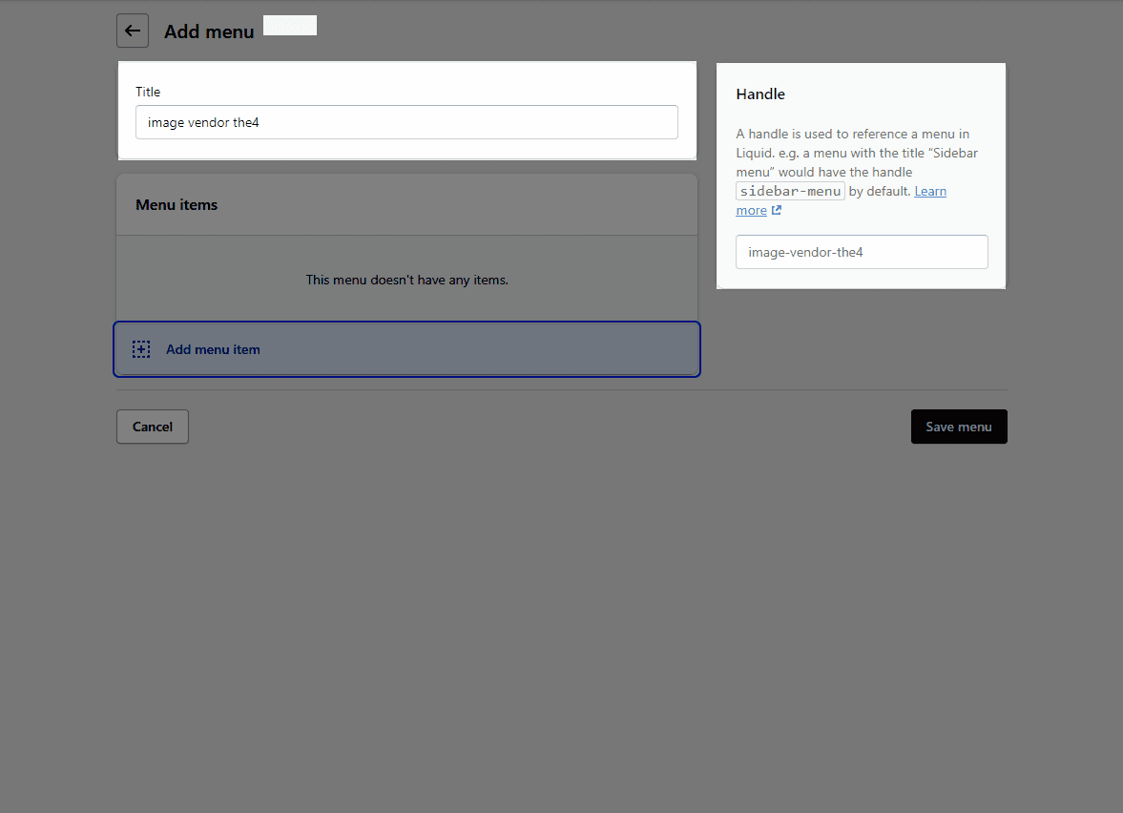The height and width of the screenshot is (813, 1123).
Task: Click the Add menu item button label
Action: click(x=213, y=349)
